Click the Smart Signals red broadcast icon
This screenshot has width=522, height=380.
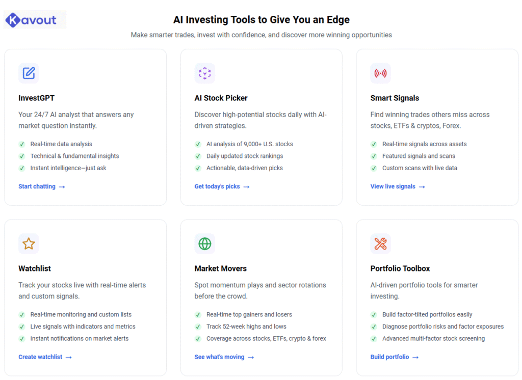[380, 73]
